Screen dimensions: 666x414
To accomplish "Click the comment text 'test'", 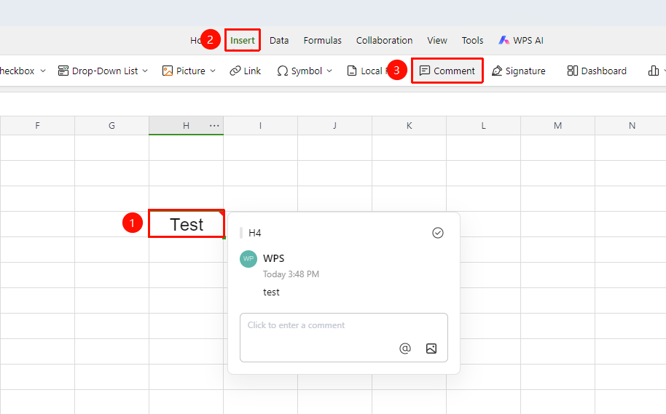I will (x=271, y=292).
